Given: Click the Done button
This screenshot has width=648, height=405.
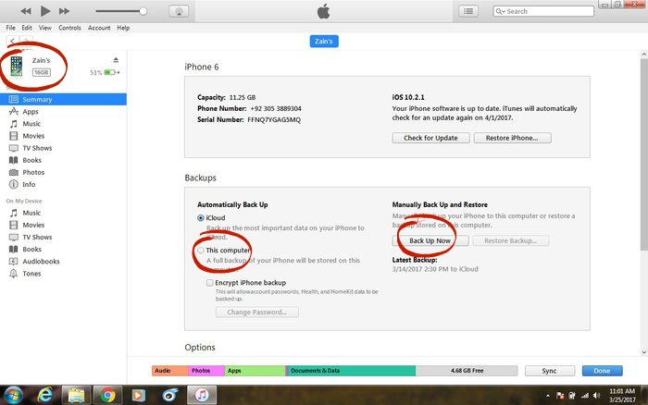Looking at the screenshot, I should pyautogui.click(x=602, y=371).
